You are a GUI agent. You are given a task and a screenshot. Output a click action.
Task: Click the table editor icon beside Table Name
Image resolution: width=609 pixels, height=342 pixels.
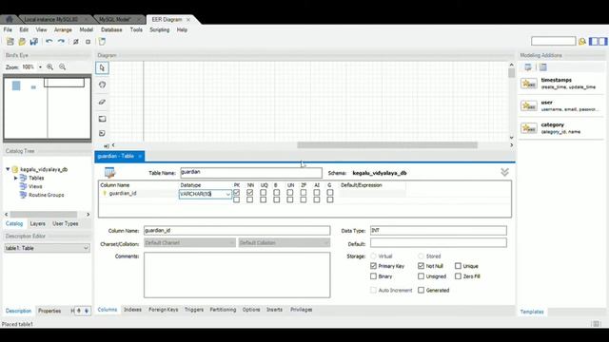pos(109,173)
